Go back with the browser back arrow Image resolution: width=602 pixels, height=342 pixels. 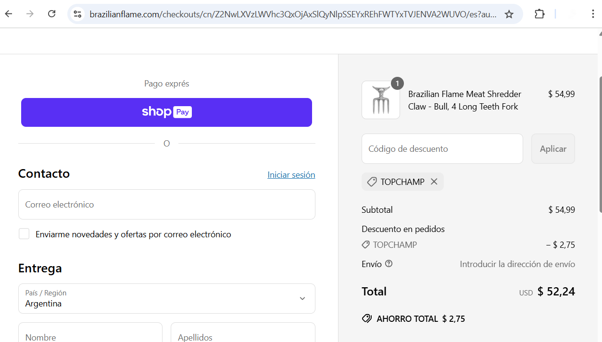click(x=9, y=14)
